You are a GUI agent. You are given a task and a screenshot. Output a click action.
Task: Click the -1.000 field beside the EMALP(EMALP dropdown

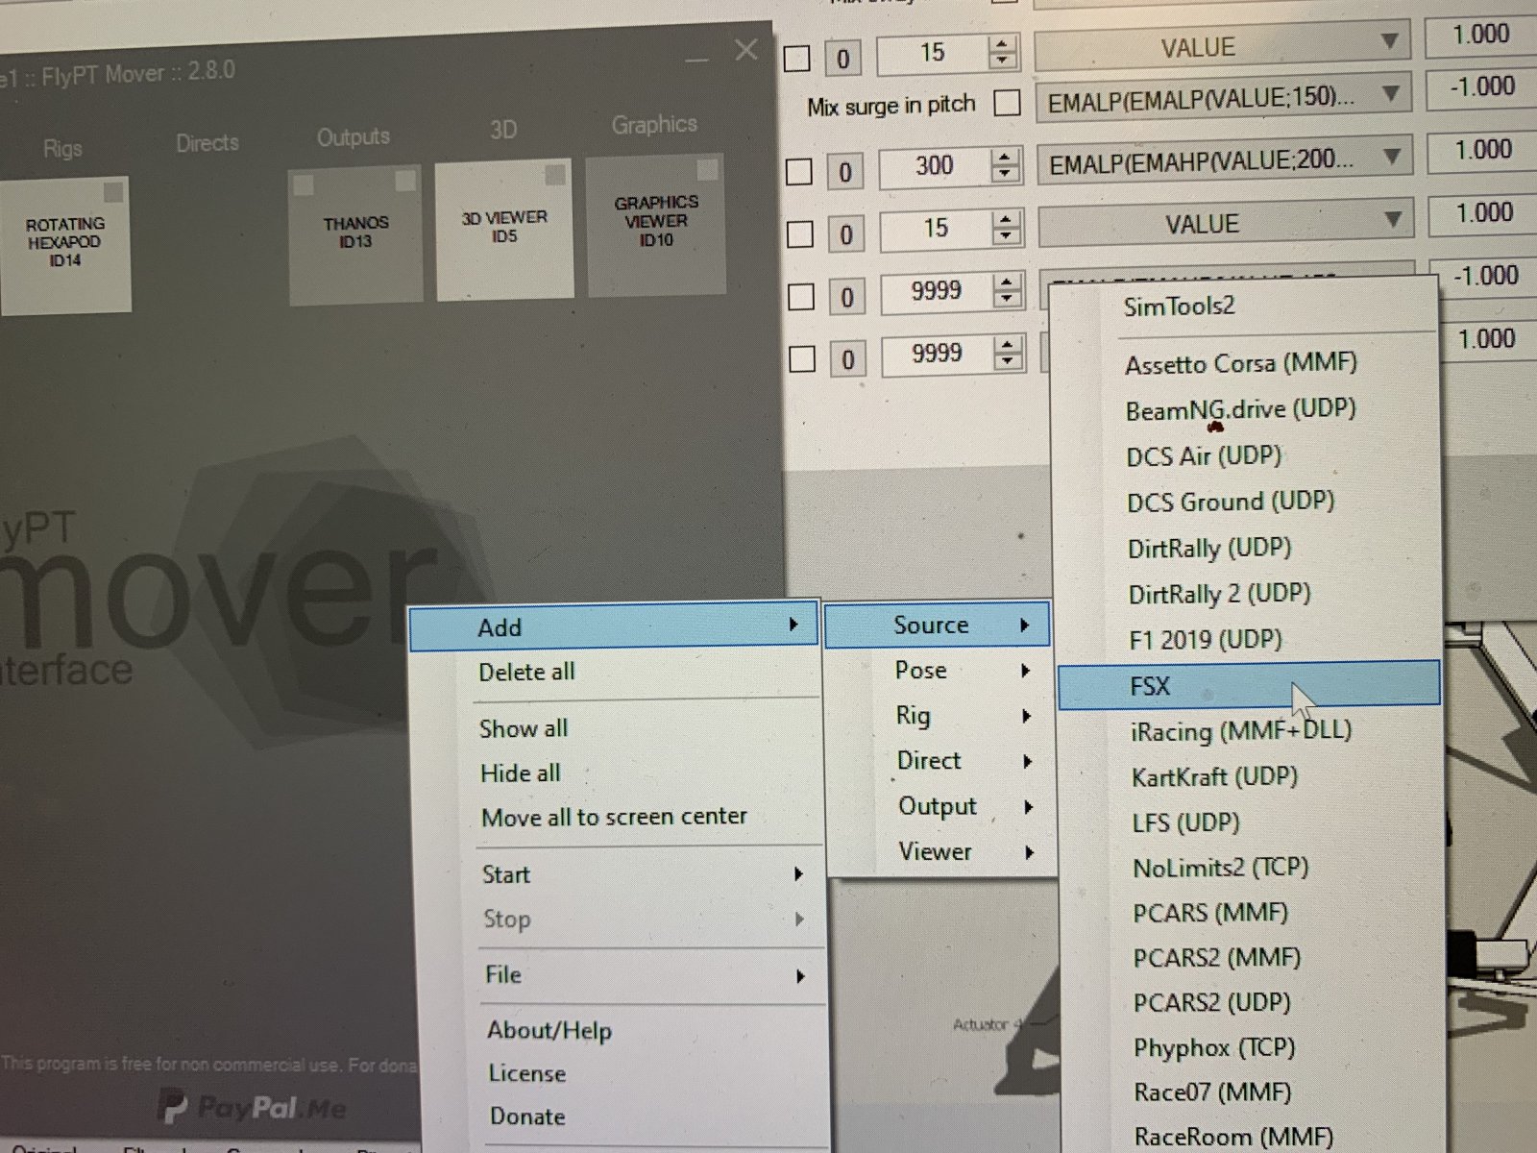(x=1482, y=86)
